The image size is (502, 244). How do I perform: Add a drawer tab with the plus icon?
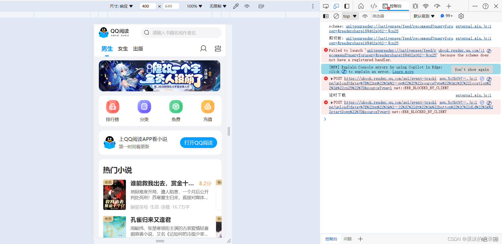[x=360, y=239]
